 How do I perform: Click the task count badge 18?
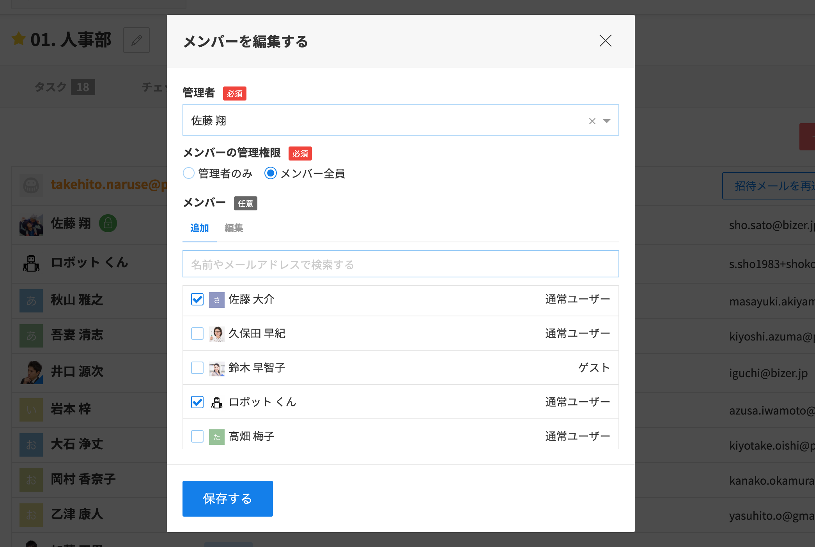click(x=83, y=87)
